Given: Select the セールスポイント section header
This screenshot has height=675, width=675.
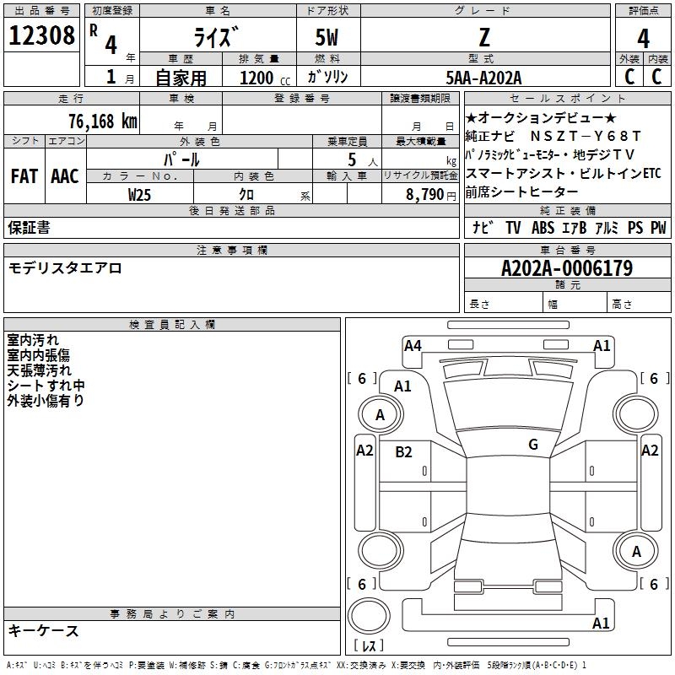Looking at the screenshot, I should (x=567, y=98).
